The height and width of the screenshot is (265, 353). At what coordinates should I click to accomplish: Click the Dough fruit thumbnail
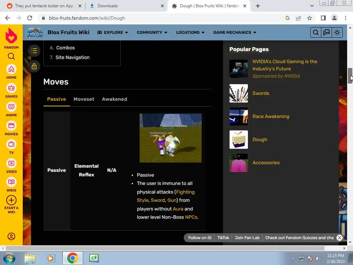tap(239, 139)
